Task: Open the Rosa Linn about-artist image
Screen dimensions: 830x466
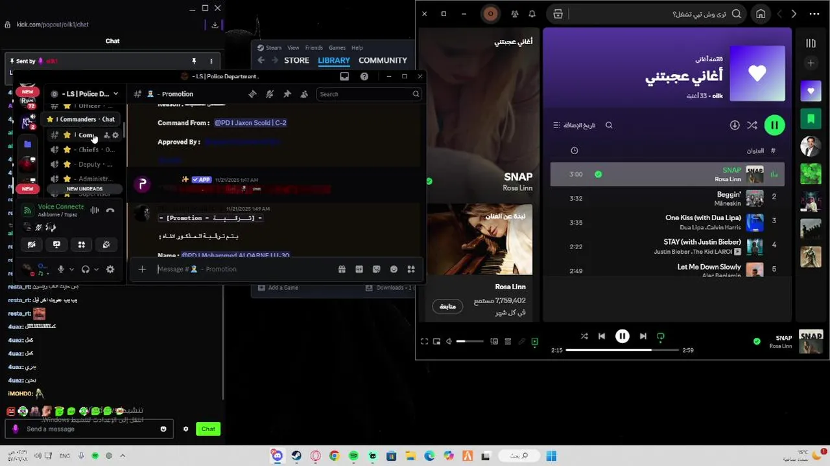Action: 480,239
